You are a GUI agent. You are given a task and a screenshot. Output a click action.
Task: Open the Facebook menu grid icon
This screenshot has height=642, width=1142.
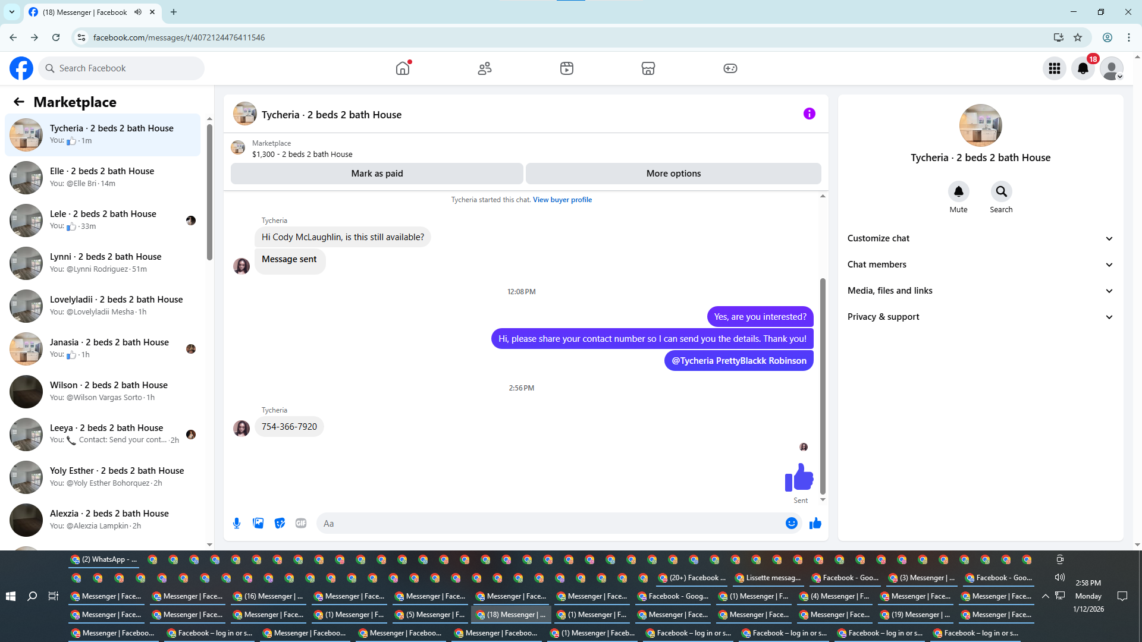(1054, 68)
